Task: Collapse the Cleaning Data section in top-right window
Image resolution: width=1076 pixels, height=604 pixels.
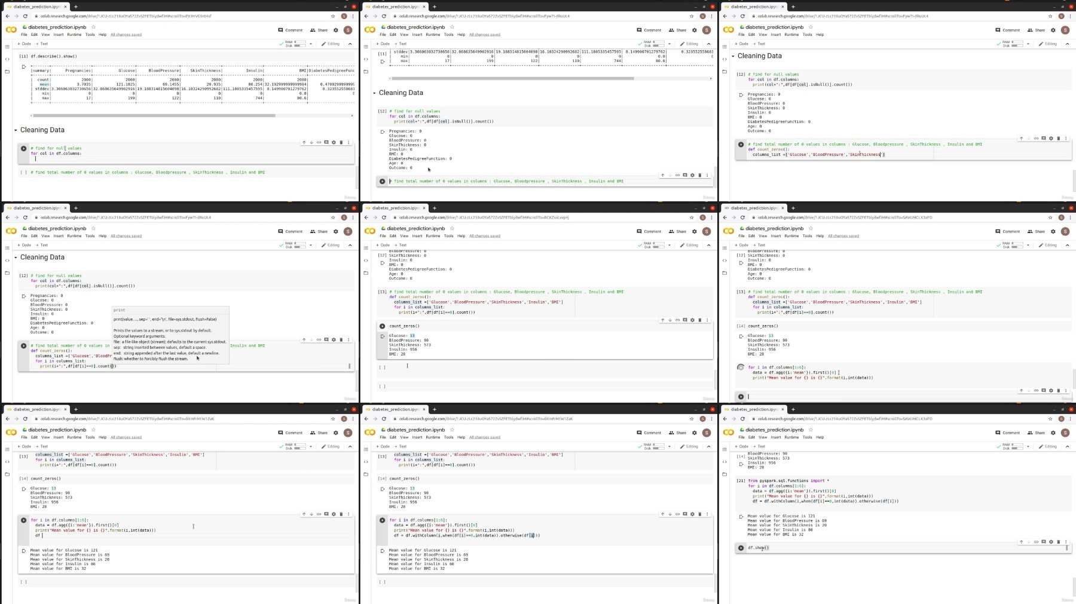Action: 733,56
